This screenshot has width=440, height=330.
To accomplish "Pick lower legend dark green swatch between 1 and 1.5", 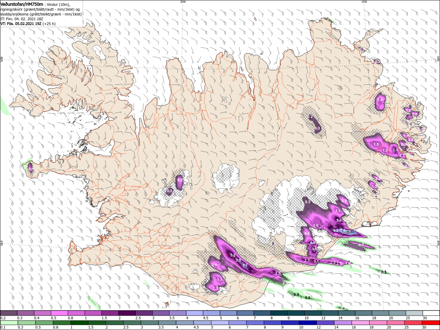I will coord(79,322).
